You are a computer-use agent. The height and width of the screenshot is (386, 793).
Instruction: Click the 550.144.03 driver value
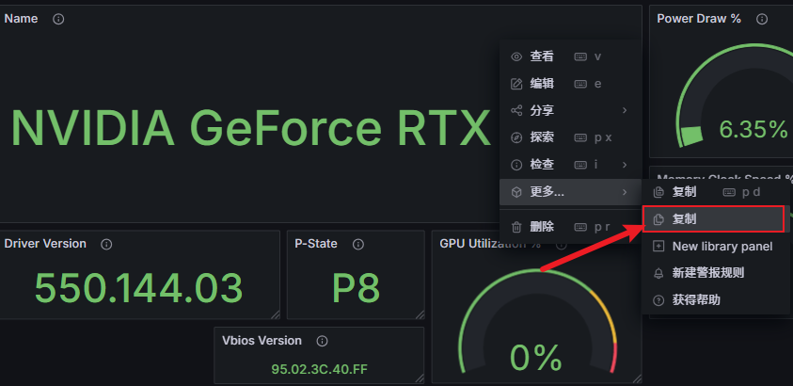139,288
